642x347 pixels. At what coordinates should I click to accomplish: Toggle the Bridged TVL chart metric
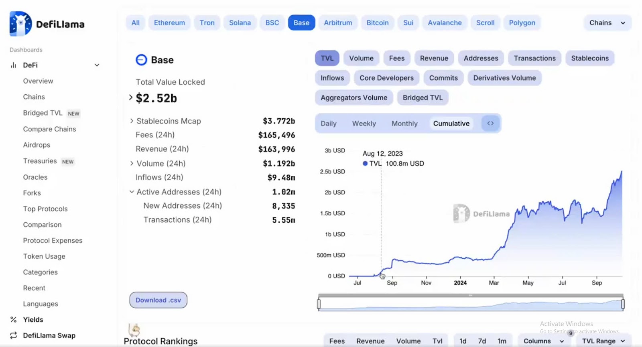click(x=423, y=97)
